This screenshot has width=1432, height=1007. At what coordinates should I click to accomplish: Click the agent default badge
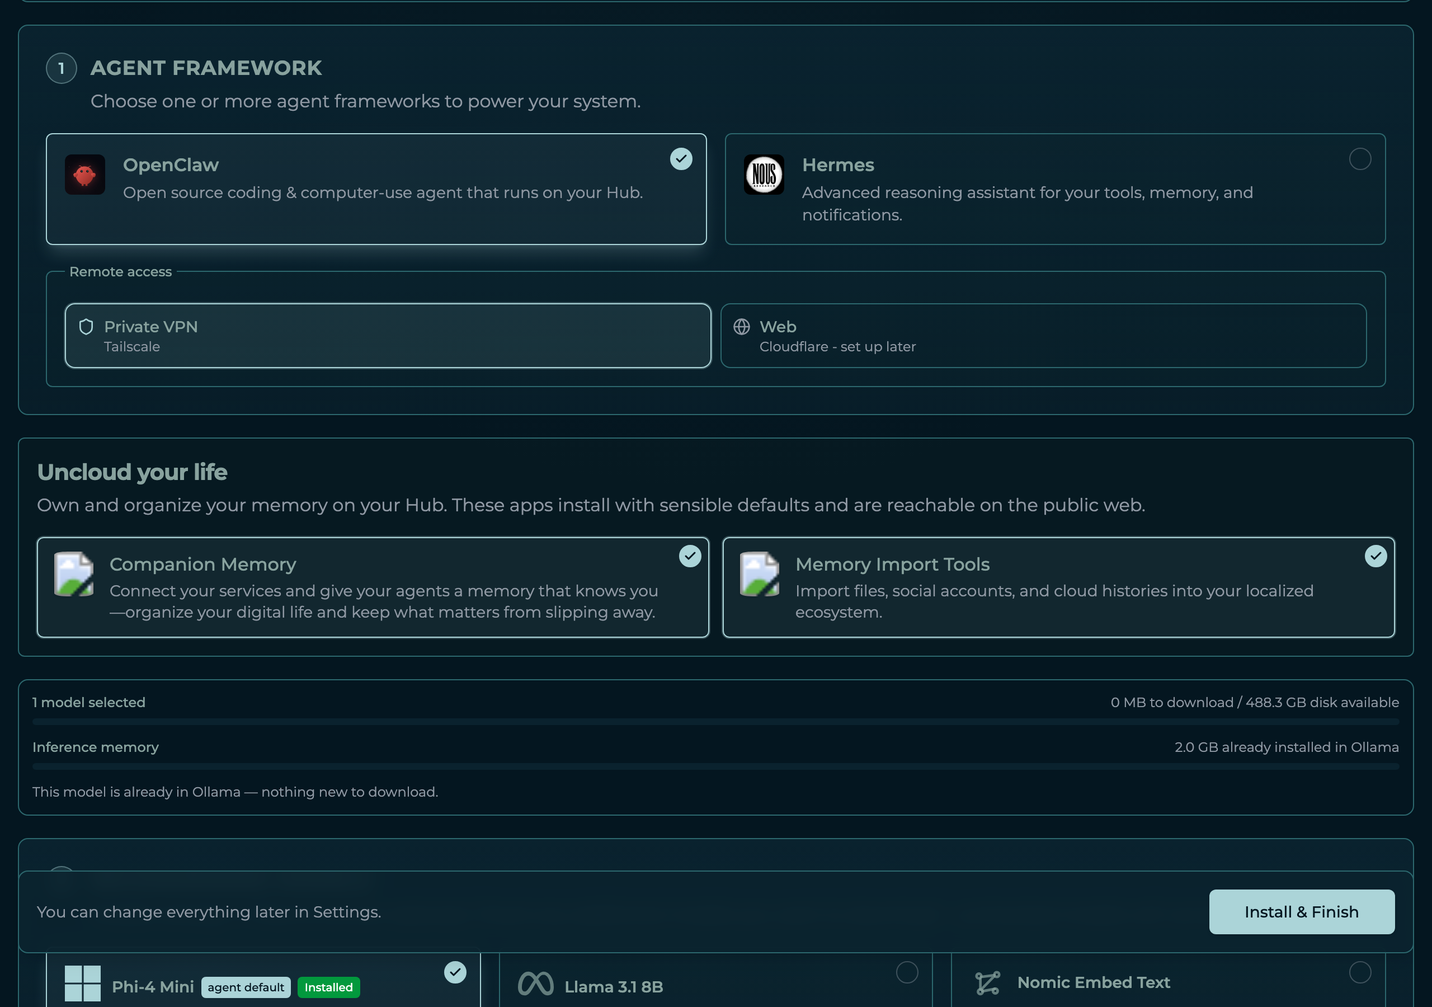click(x=246, y=987)
